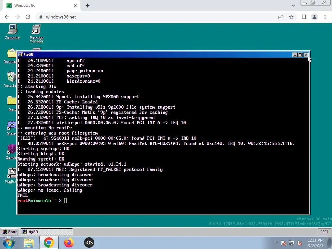Expand the tab search dropdown
This screenshot has height=249, width=332.
point(293,6)
